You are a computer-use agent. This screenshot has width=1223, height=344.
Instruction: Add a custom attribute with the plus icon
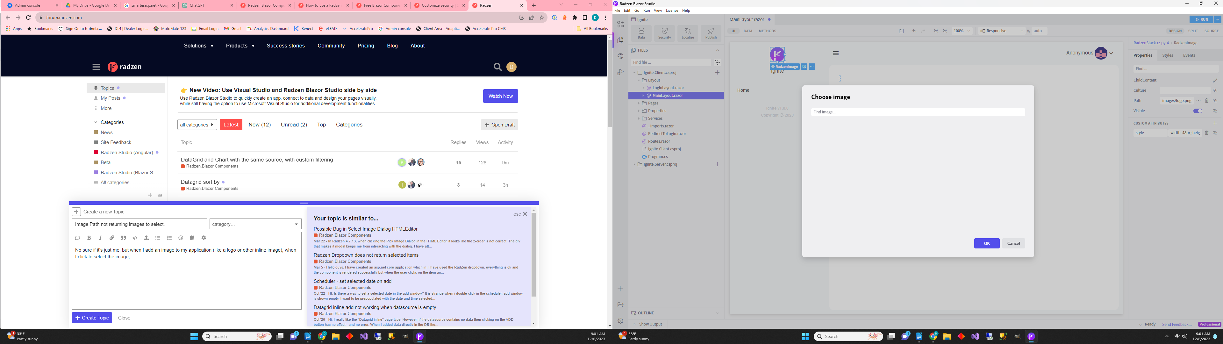[1215, 123]
